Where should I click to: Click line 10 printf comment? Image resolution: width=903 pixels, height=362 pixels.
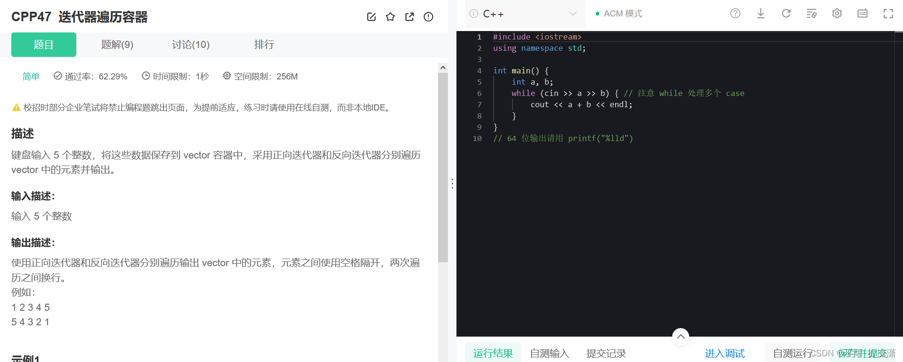pos(563,138)
